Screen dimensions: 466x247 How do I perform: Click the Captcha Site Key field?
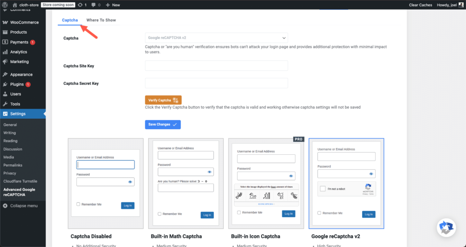pos(216,66)
